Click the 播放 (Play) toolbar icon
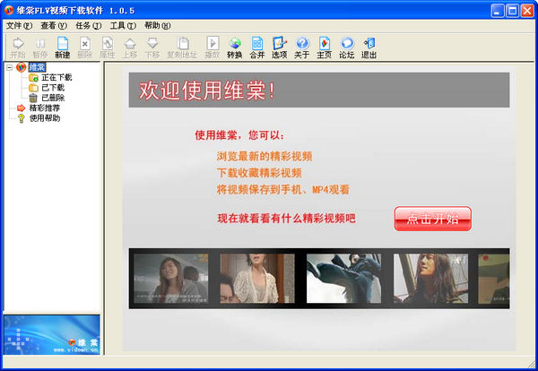The height and width of the screenshot is (371, 538). click(x=213, y=47)
